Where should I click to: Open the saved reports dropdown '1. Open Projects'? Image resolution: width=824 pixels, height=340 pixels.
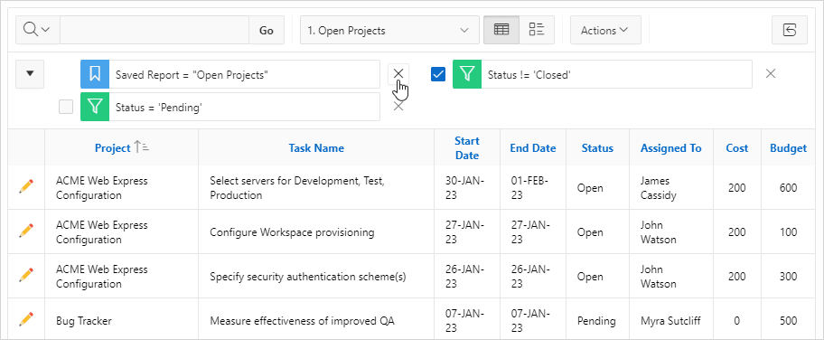389,30
